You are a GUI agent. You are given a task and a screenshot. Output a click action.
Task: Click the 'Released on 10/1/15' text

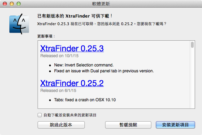coord(59,56)
